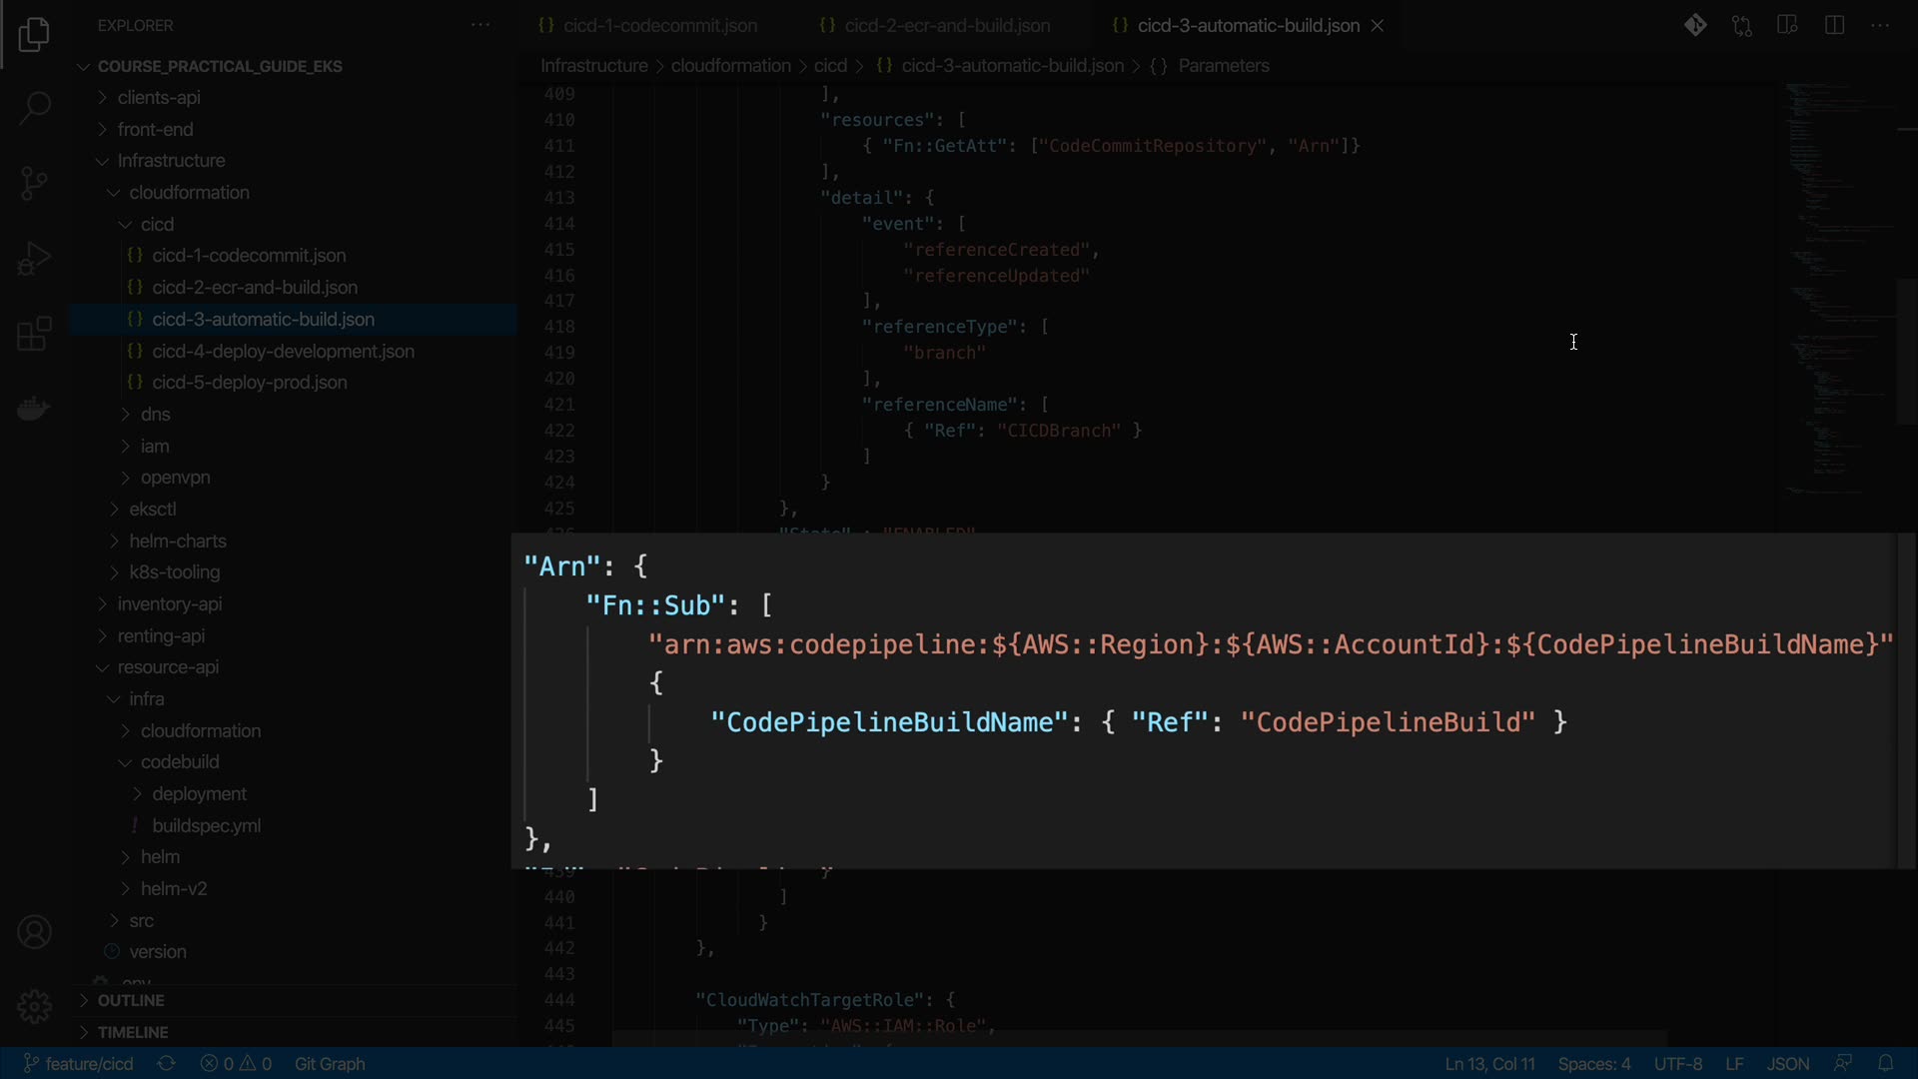Open the Search view in activity bar
Viewport: 1918px width, 1079px height.
tap(35, 108)
